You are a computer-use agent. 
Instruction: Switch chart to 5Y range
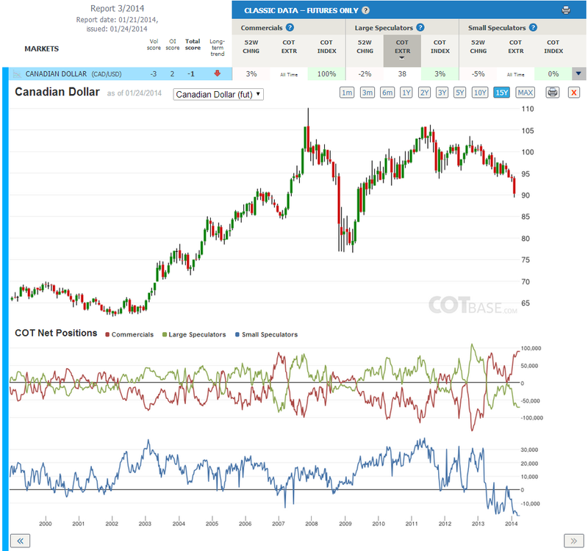(x=460, y=93)
